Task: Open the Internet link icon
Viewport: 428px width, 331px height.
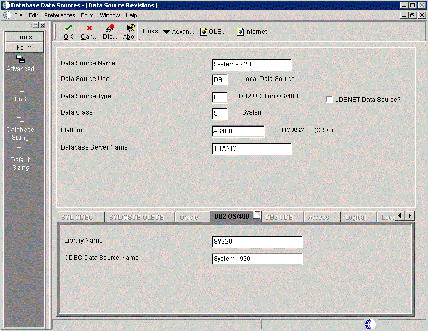Action: click(x=240, y=32)
